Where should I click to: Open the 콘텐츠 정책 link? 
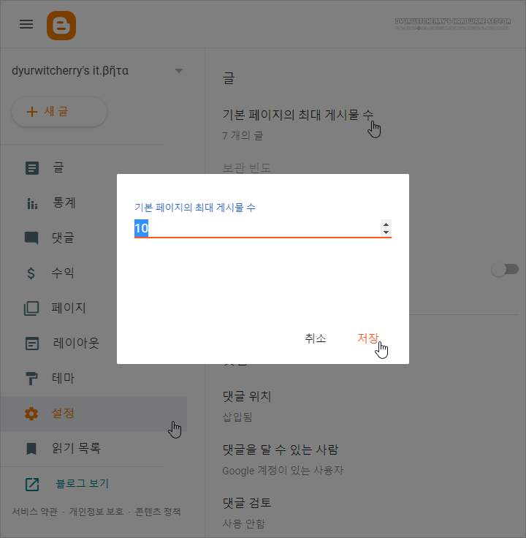pyautogui.click(x=158, y=512)
